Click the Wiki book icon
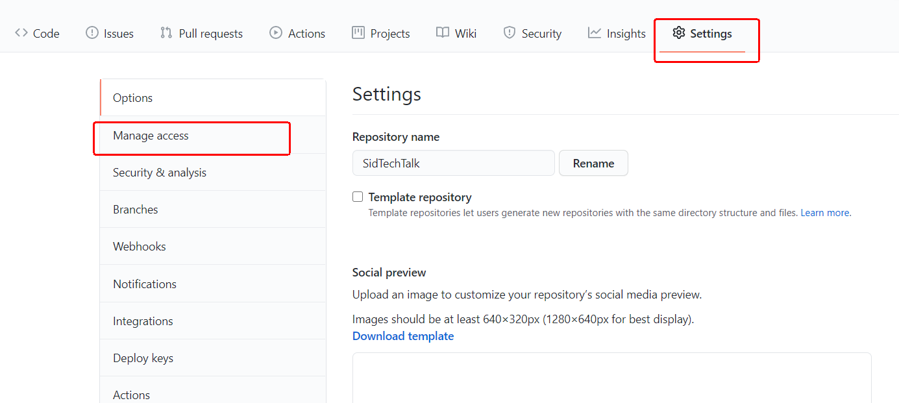Image resolution: width=899 pixels, height=403 pixels. coord(443,32)
